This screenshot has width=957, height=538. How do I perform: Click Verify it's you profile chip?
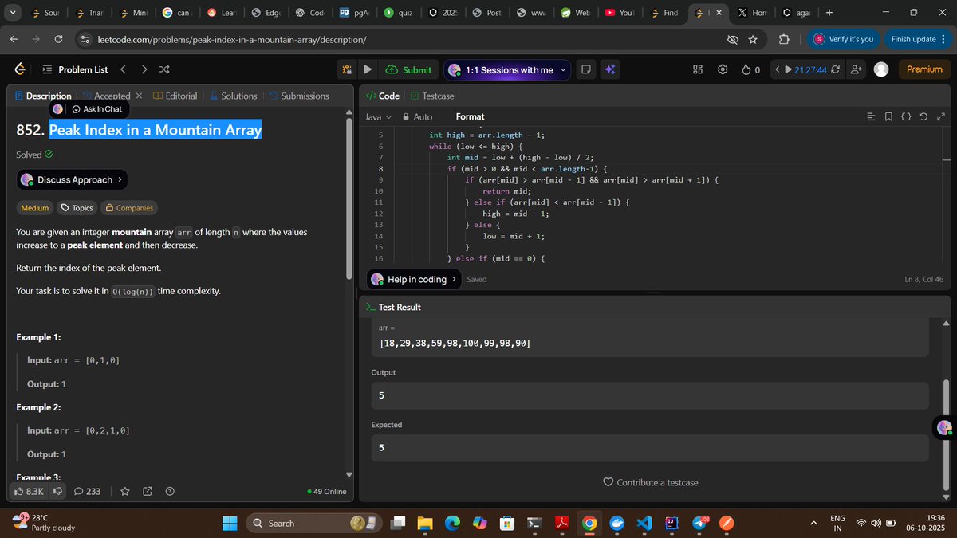844,39
